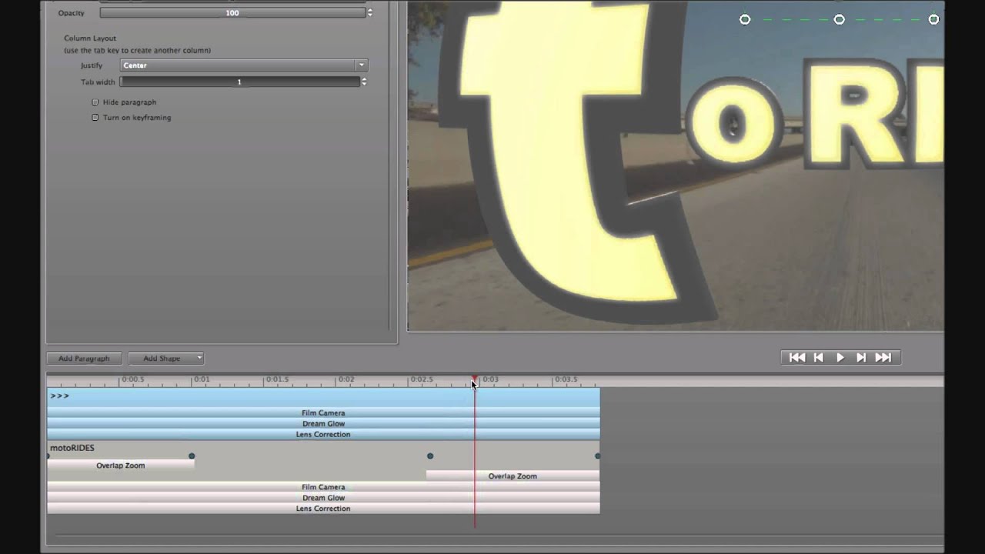Select the red playhead marker on ruler

(474, 379)
